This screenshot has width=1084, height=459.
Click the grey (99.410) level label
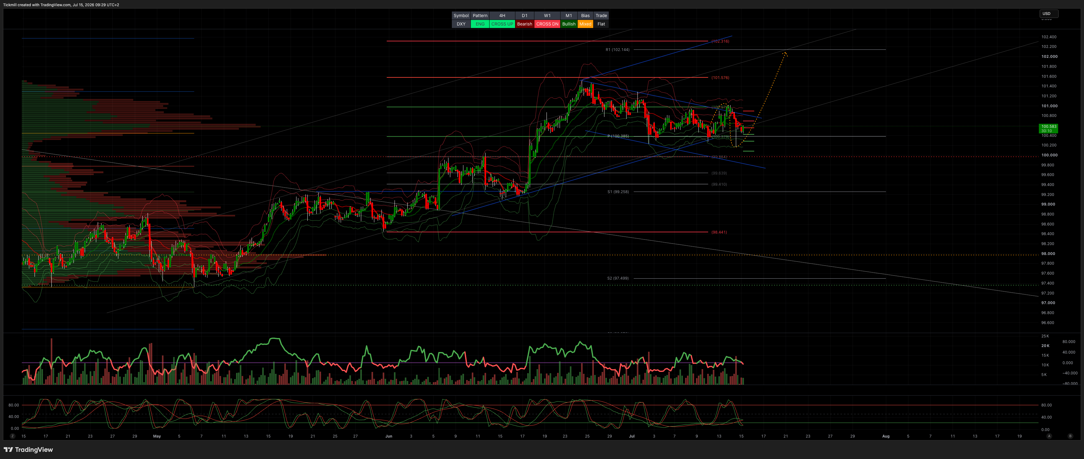719,184
